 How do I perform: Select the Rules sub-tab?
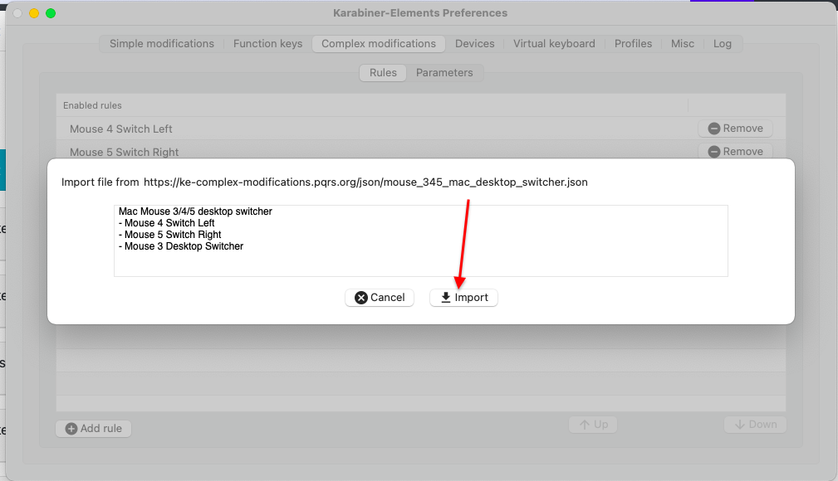pos(383,73)
